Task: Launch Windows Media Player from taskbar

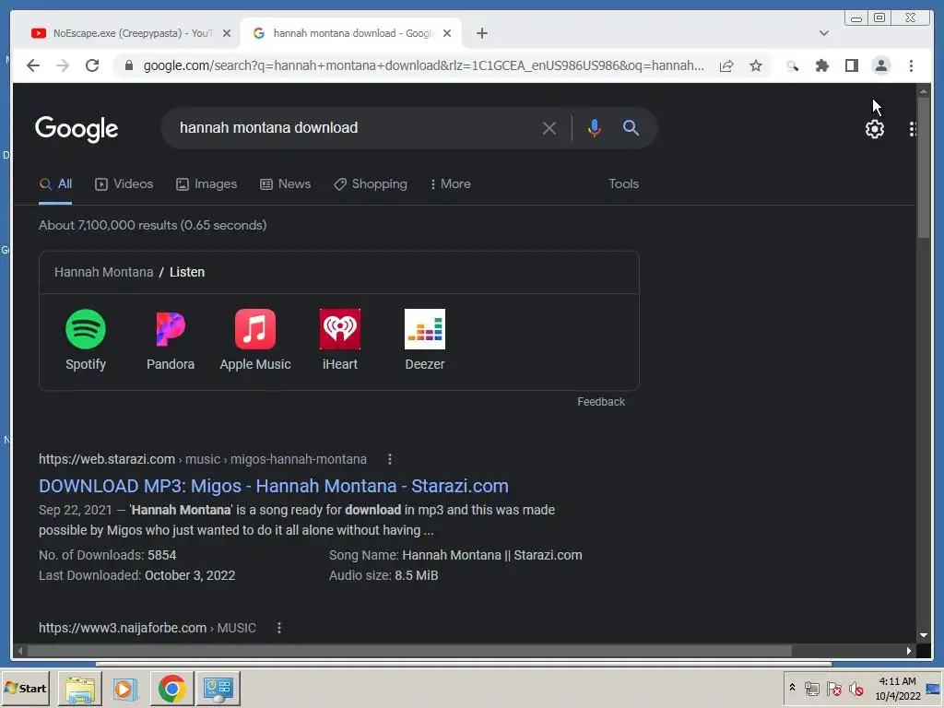Action: pos(125,688)
